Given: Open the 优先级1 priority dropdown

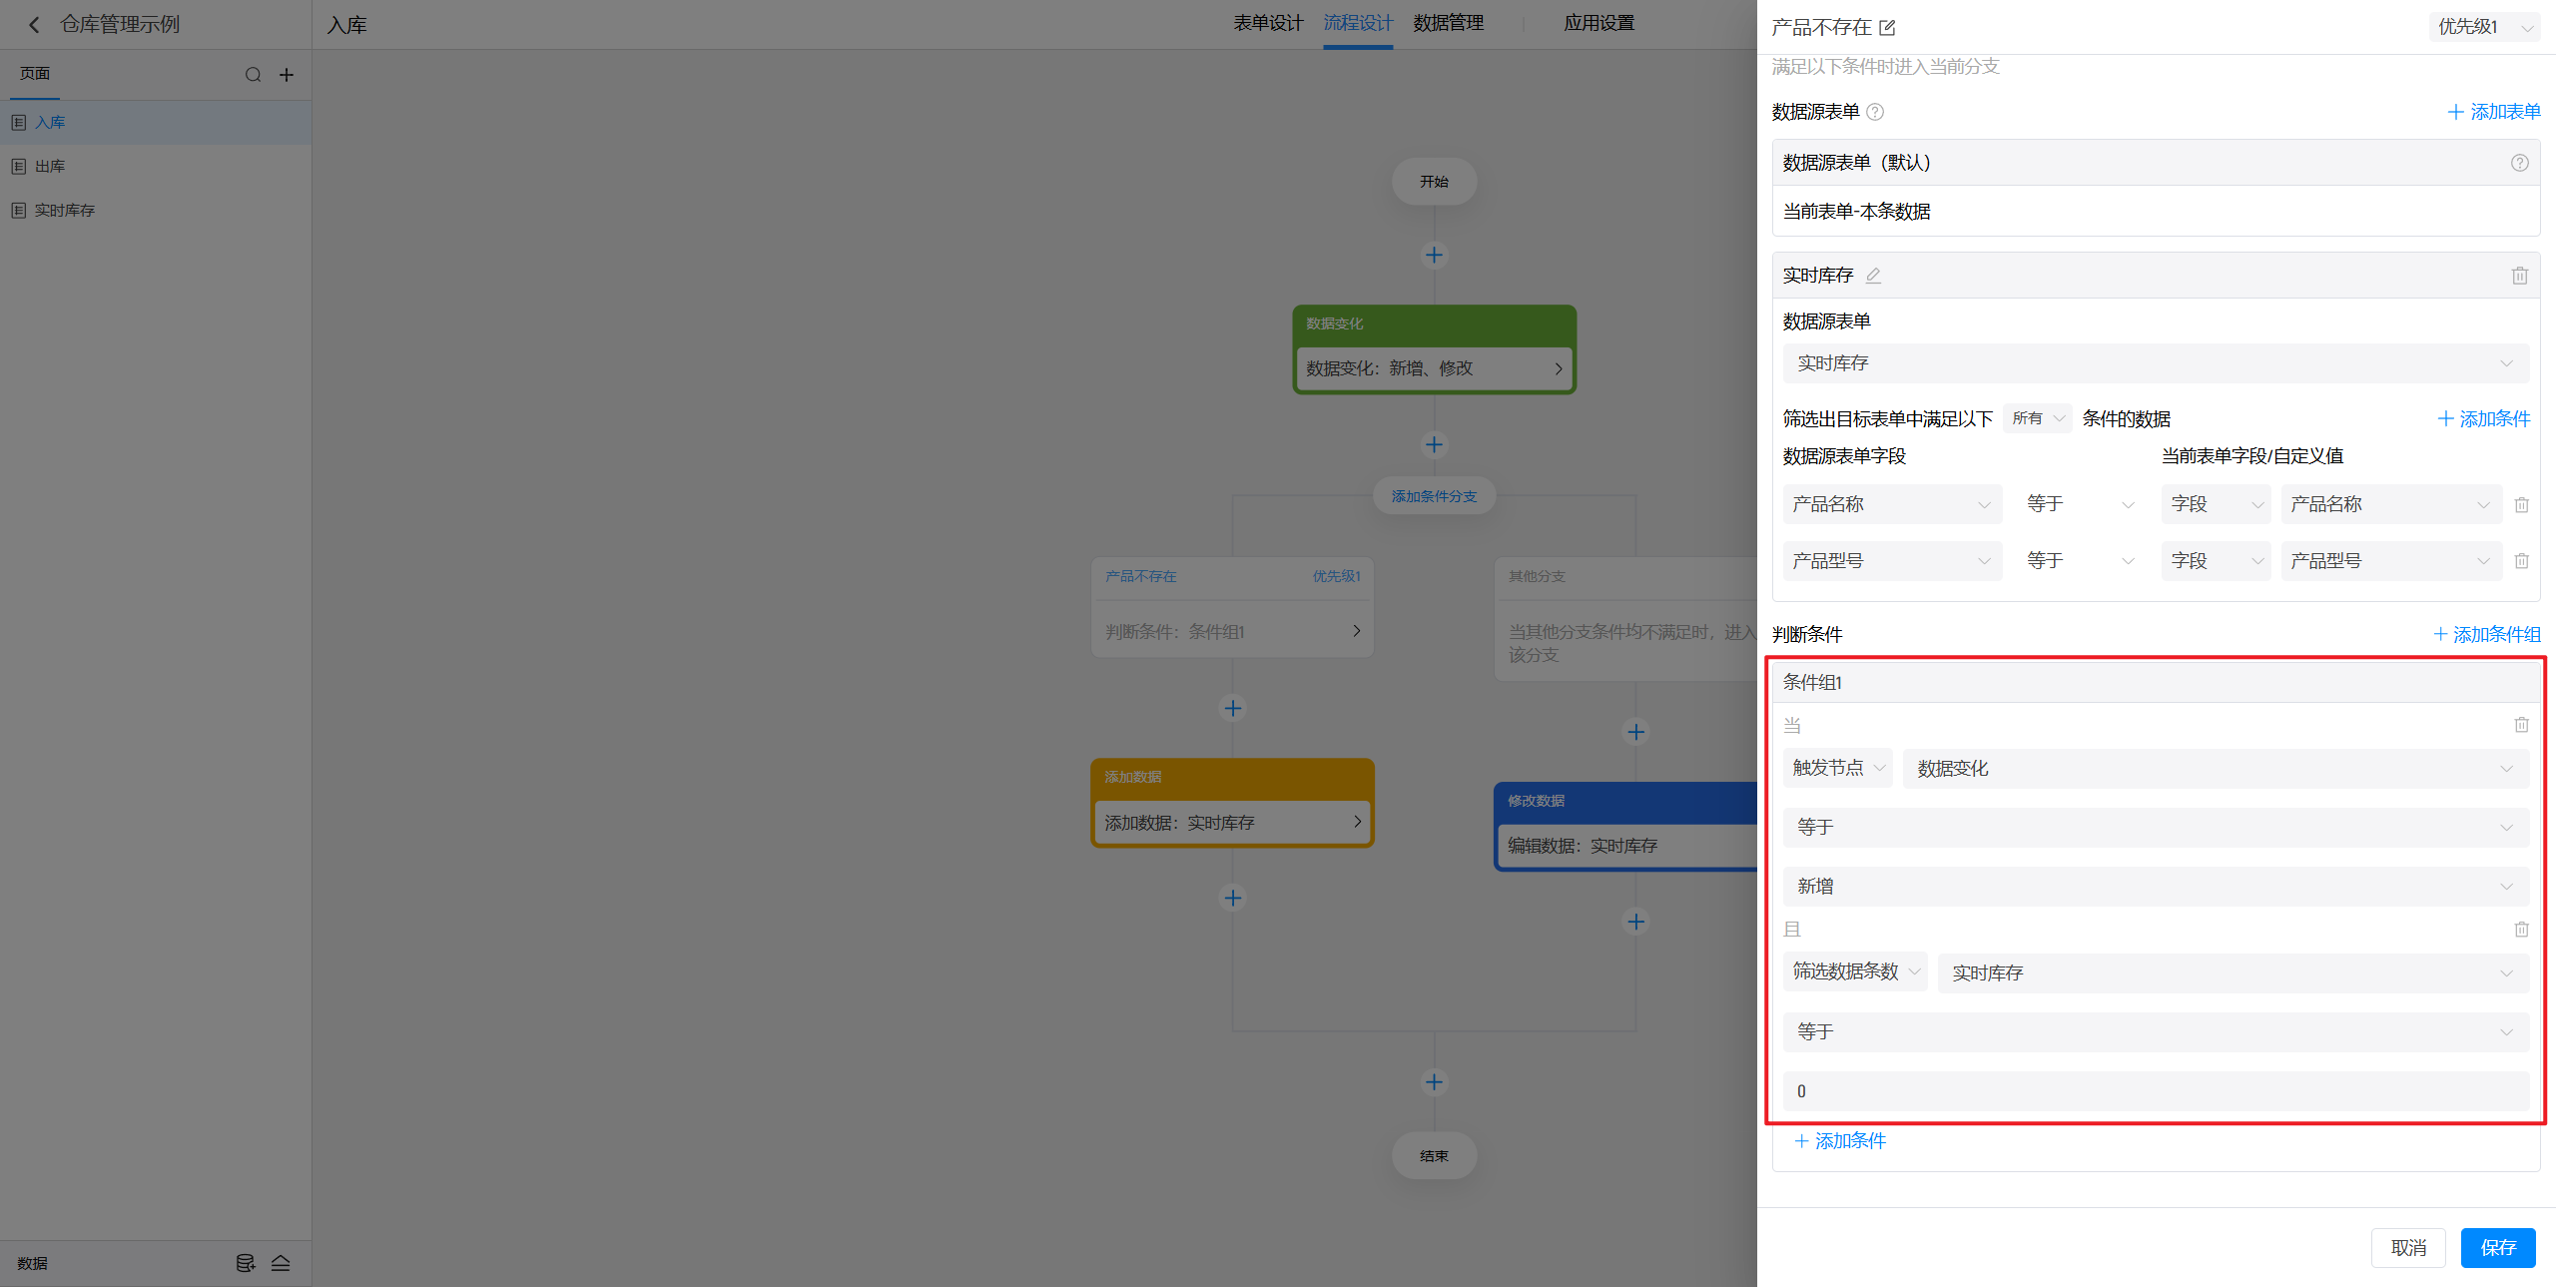Looking at the screenshot, I should [2483, 27].
